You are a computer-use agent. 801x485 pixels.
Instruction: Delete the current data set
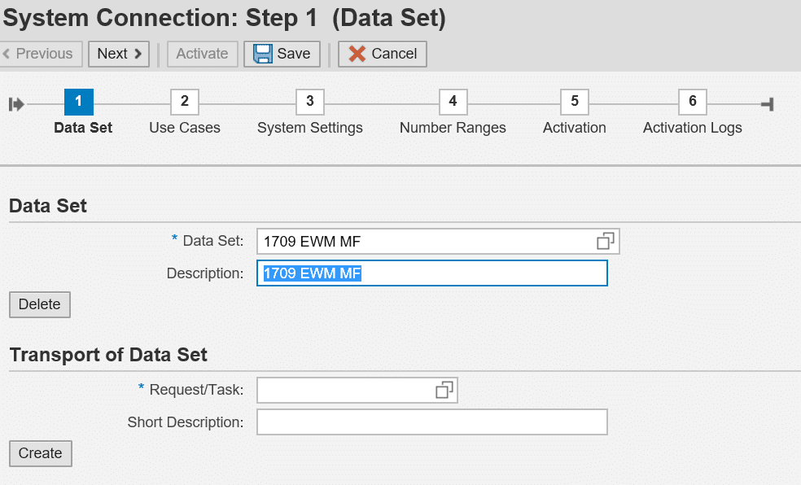40,304
